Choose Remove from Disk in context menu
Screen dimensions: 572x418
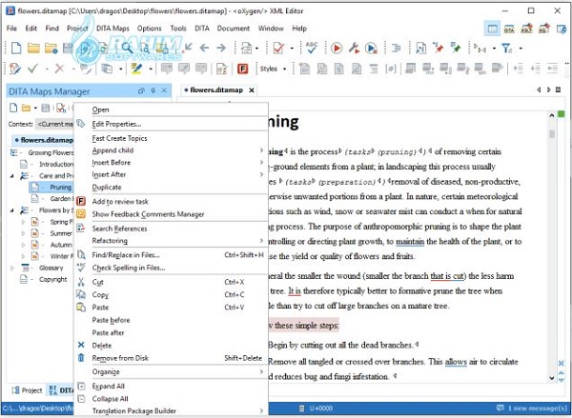(171, 358)
